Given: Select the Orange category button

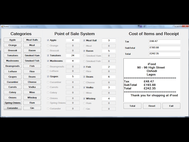Looking at the screenshot, I should pos(12,45).
